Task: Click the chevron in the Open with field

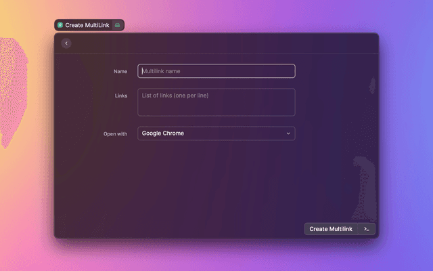Action: pos(288,133)
